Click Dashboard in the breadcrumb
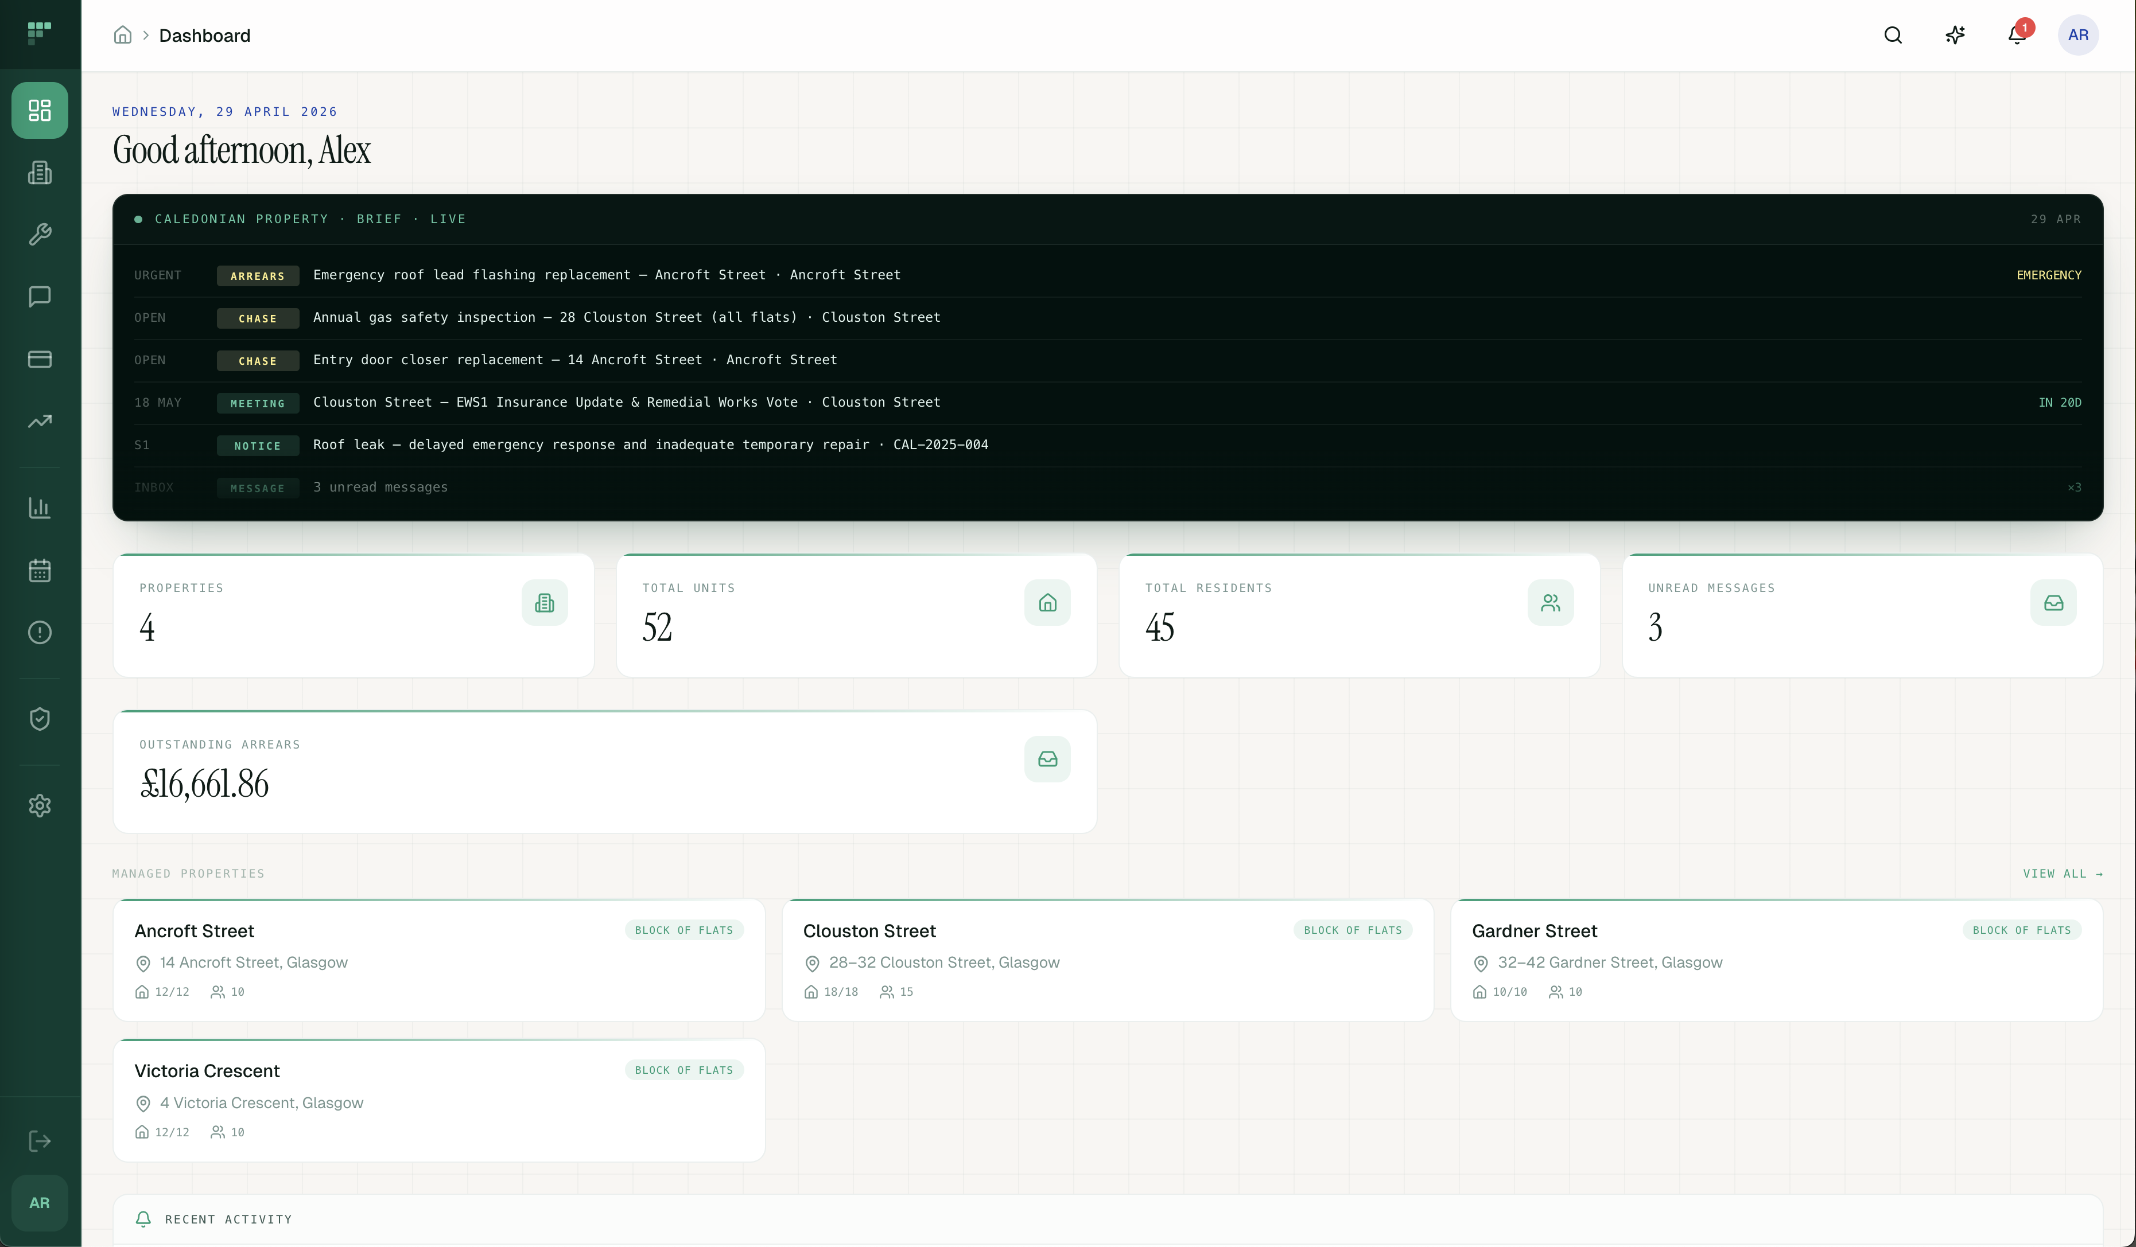2136x1247 pixels. (204, 36)
